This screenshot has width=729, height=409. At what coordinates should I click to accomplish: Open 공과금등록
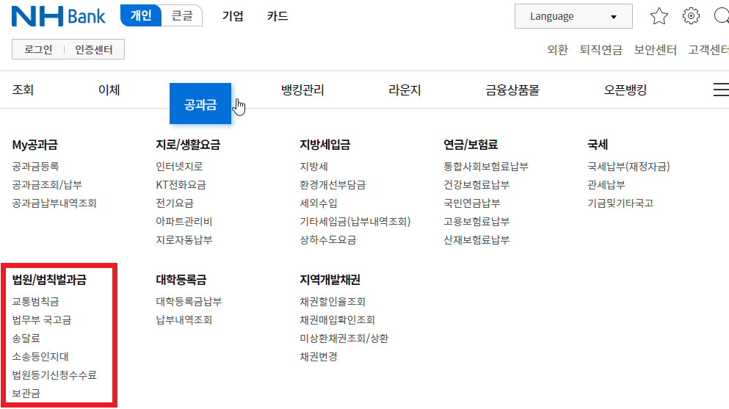coord(35,167)
